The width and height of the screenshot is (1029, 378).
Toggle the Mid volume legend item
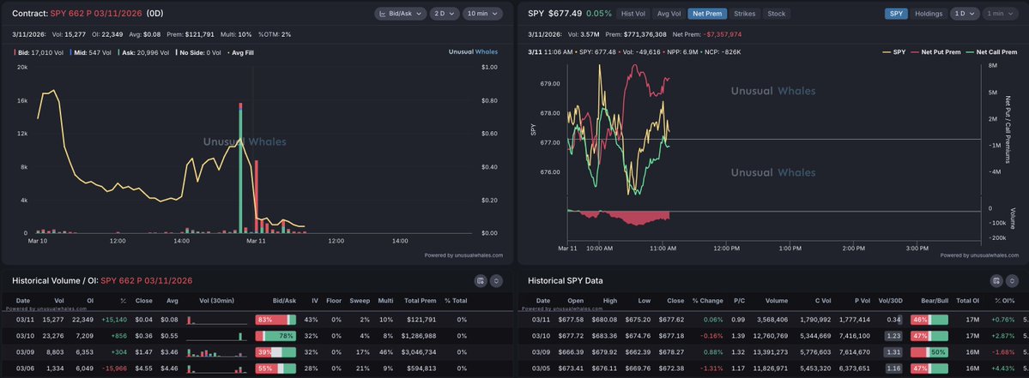pos(90,52)
